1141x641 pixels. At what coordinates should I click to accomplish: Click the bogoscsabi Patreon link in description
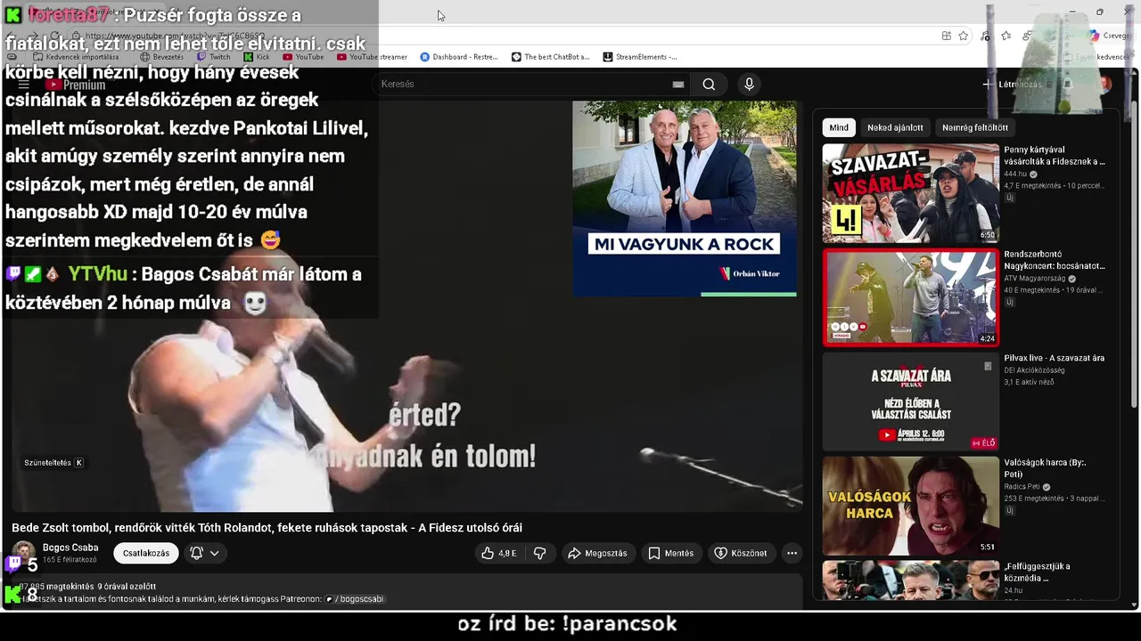coord(355,599)
